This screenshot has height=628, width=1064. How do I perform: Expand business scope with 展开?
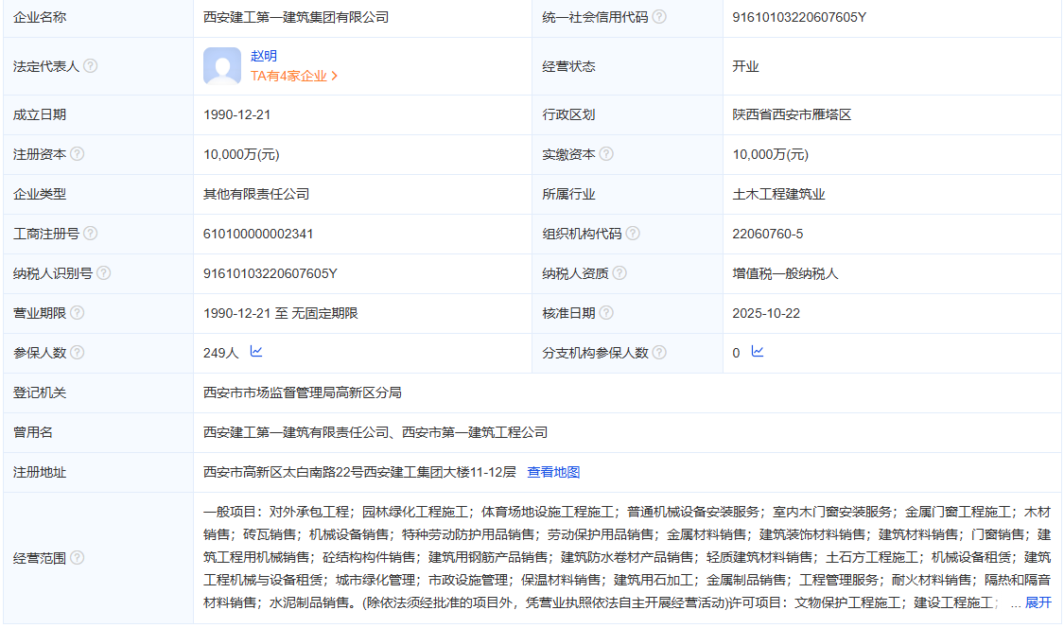(1038, 602)
